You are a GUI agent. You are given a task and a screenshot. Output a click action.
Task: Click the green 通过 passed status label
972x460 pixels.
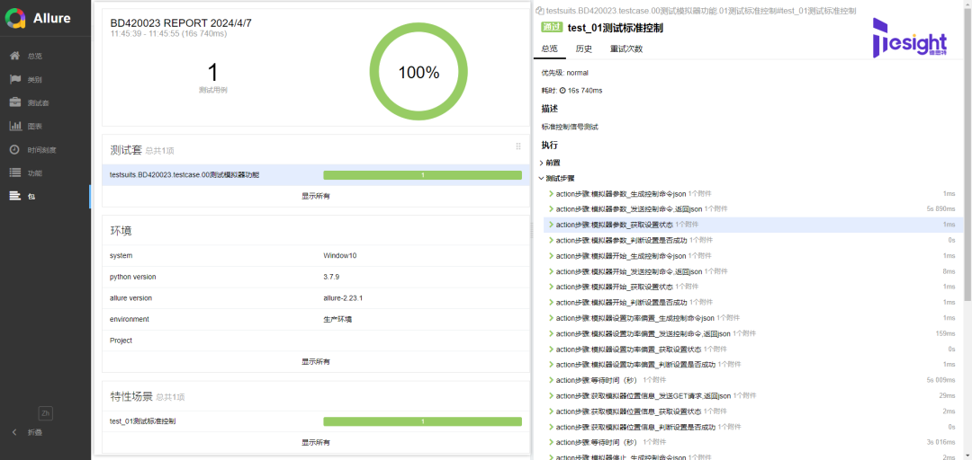552,27
